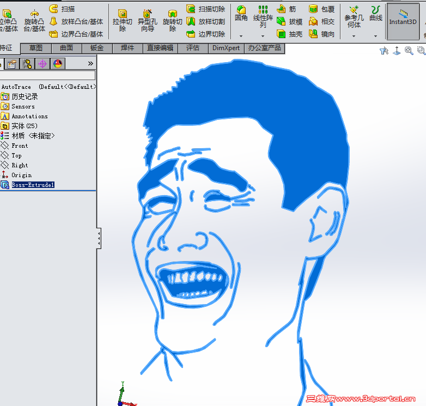
Task: Click the selection filter funnel icon
Action: 384,51
